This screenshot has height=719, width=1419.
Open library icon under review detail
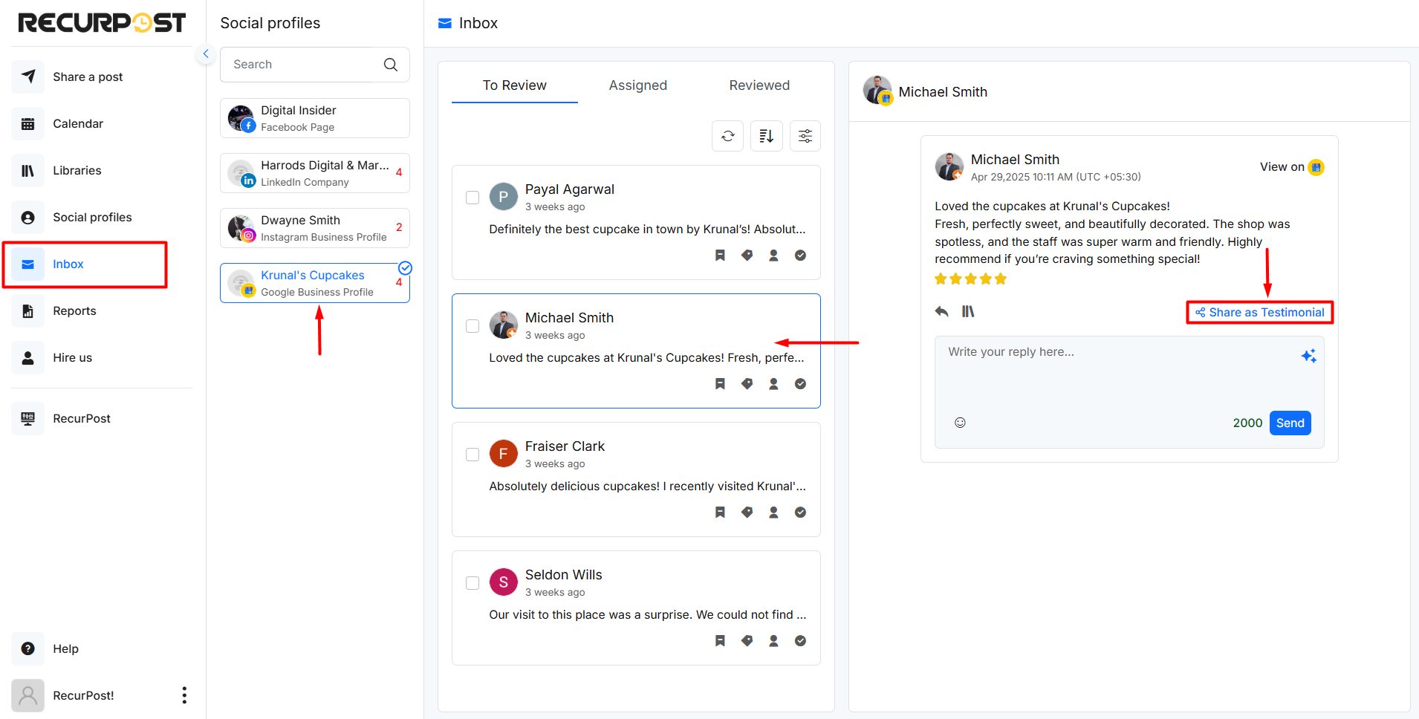[x=968, y=311]
